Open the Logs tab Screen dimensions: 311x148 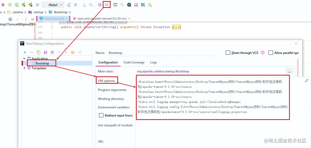click(x=153, y=62)
